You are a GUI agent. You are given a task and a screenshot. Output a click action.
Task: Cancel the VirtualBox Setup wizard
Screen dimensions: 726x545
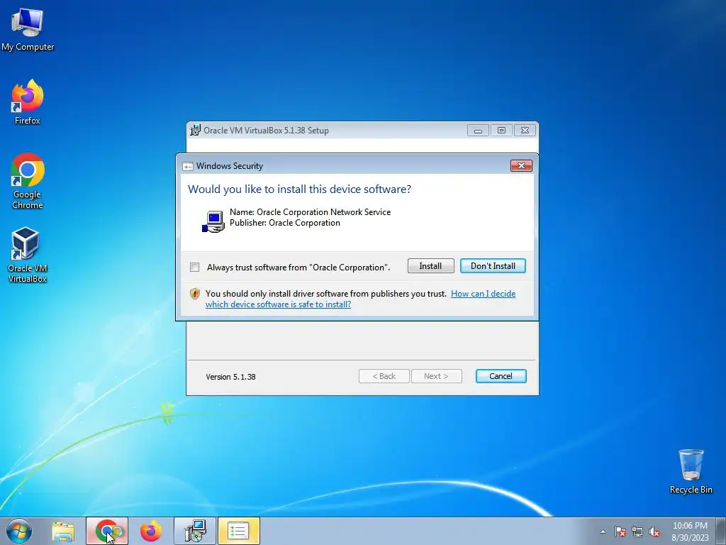(501, 376)
